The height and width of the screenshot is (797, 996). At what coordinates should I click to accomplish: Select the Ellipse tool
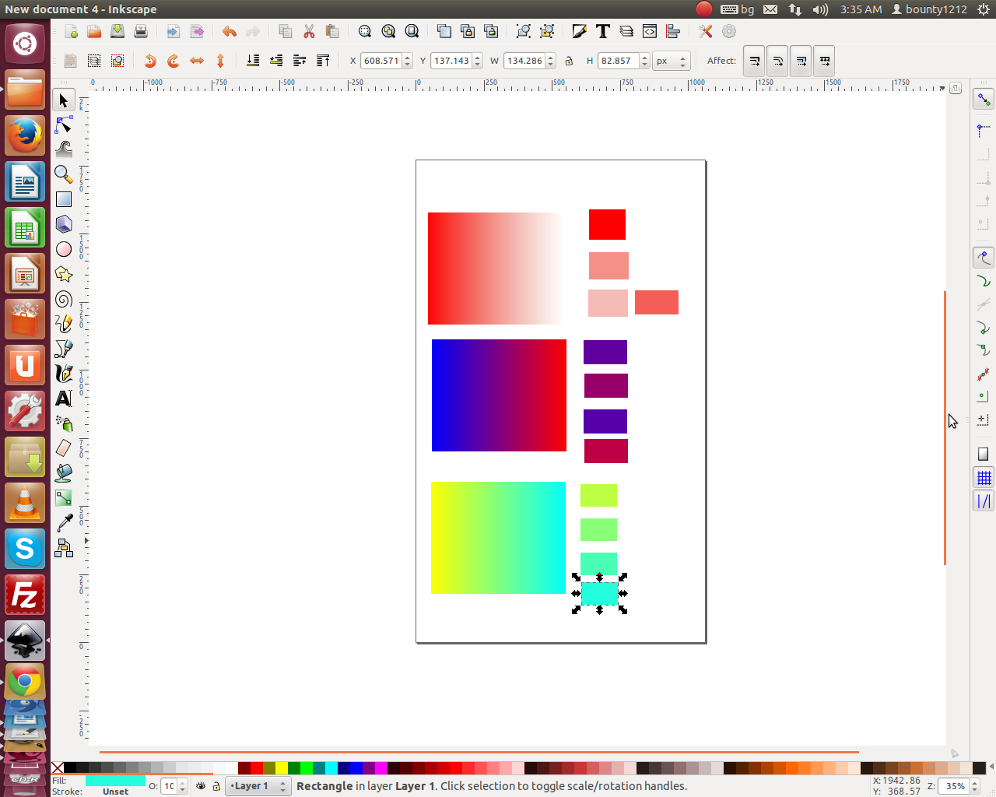[x=64, y=249]
